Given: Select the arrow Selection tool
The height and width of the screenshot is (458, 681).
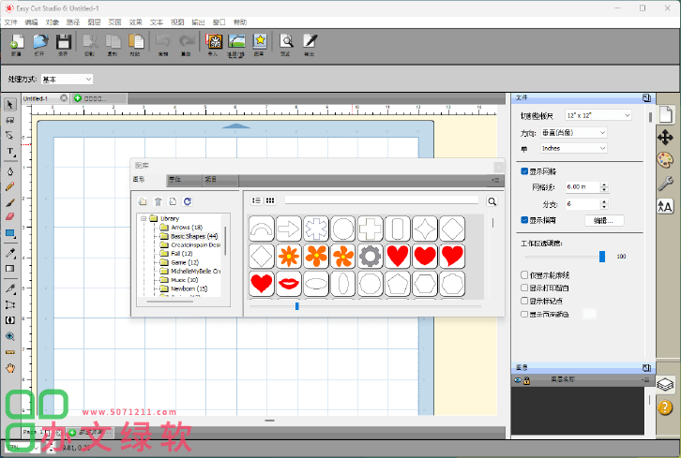Looking at the screenshot, I should (10, 105).
